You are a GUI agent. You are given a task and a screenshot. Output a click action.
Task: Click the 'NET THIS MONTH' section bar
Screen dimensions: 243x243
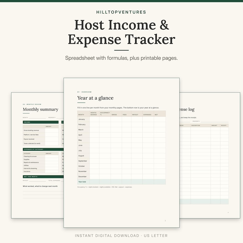(x=43, y=177)
